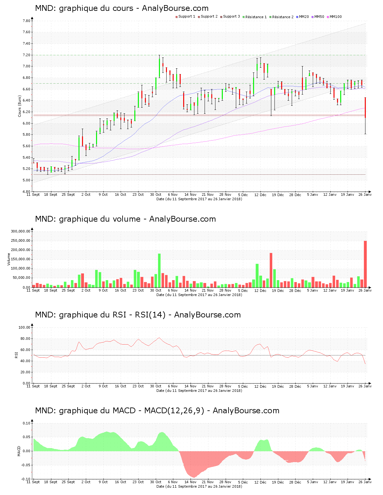Click the MM20 blue legend square

297,17
